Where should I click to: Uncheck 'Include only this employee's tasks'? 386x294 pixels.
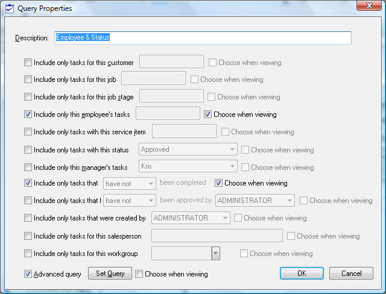[x=28, y=114]
